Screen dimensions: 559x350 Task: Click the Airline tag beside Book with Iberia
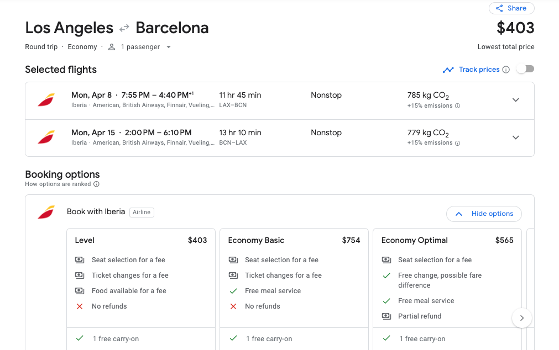pos(142,212)
